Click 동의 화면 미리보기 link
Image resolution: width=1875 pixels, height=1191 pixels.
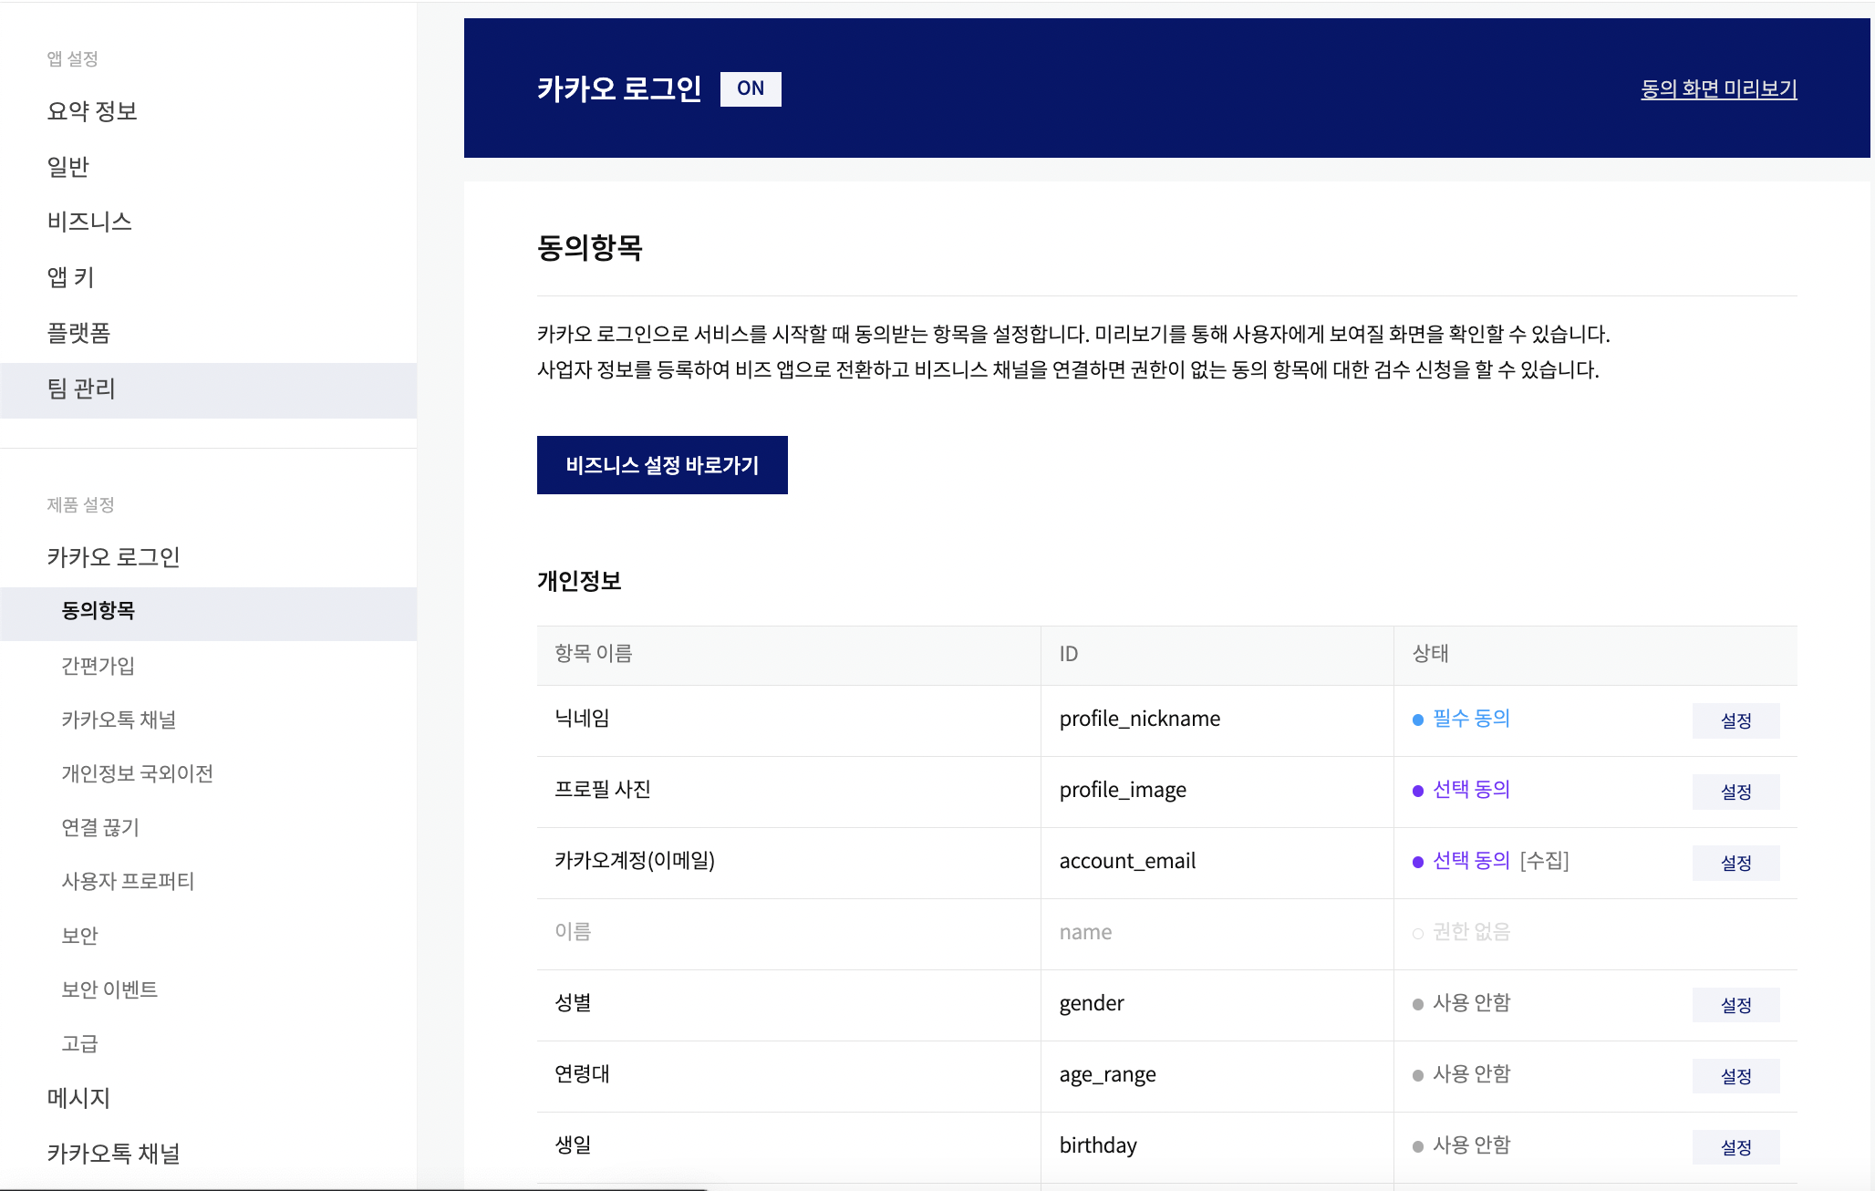(x=1719, y=89)
